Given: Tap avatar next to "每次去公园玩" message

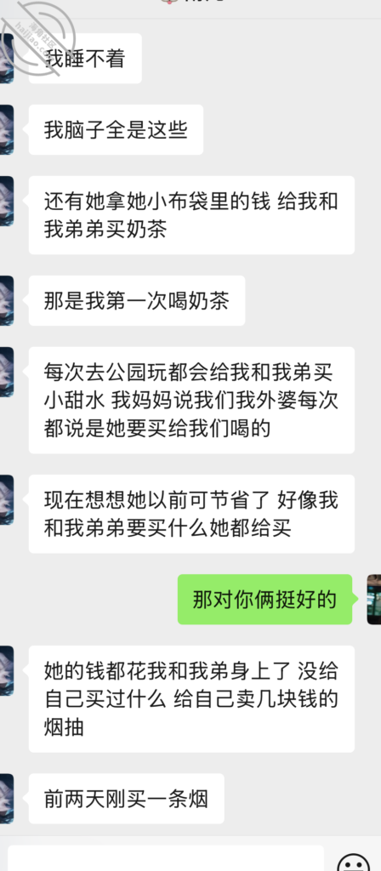Looking at the screenshot, I should coord(7,372).
